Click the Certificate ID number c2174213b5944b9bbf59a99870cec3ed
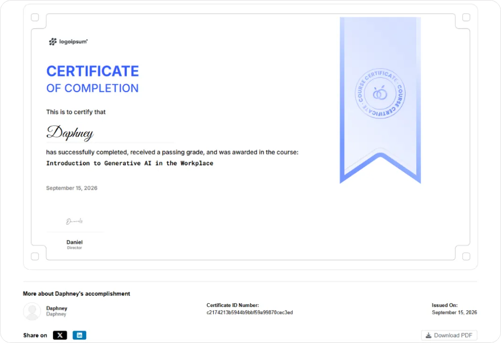The width and height of the screenshot is (501, 343). pyautogui.click(x=249, y=312)
